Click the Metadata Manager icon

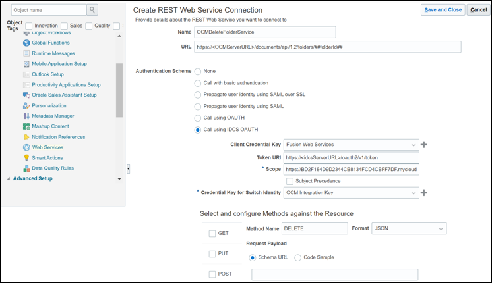coord(26,116)
